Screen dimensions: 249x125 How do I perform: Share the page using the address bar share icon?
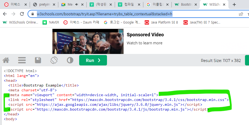pos(241,14)
